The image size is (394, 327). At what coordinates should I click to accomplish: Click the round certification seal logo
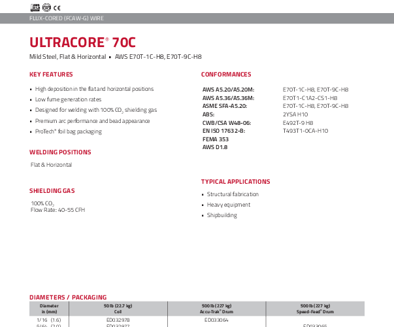pyautogui.click(x=46, y=8)
